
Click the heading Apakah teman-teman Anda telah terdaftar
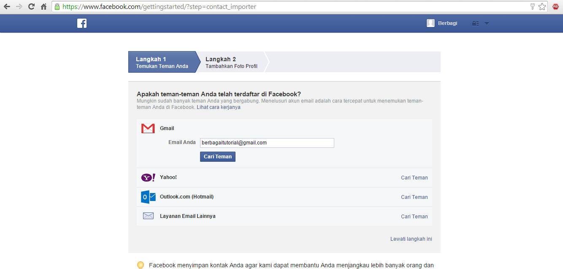(219, 94)
